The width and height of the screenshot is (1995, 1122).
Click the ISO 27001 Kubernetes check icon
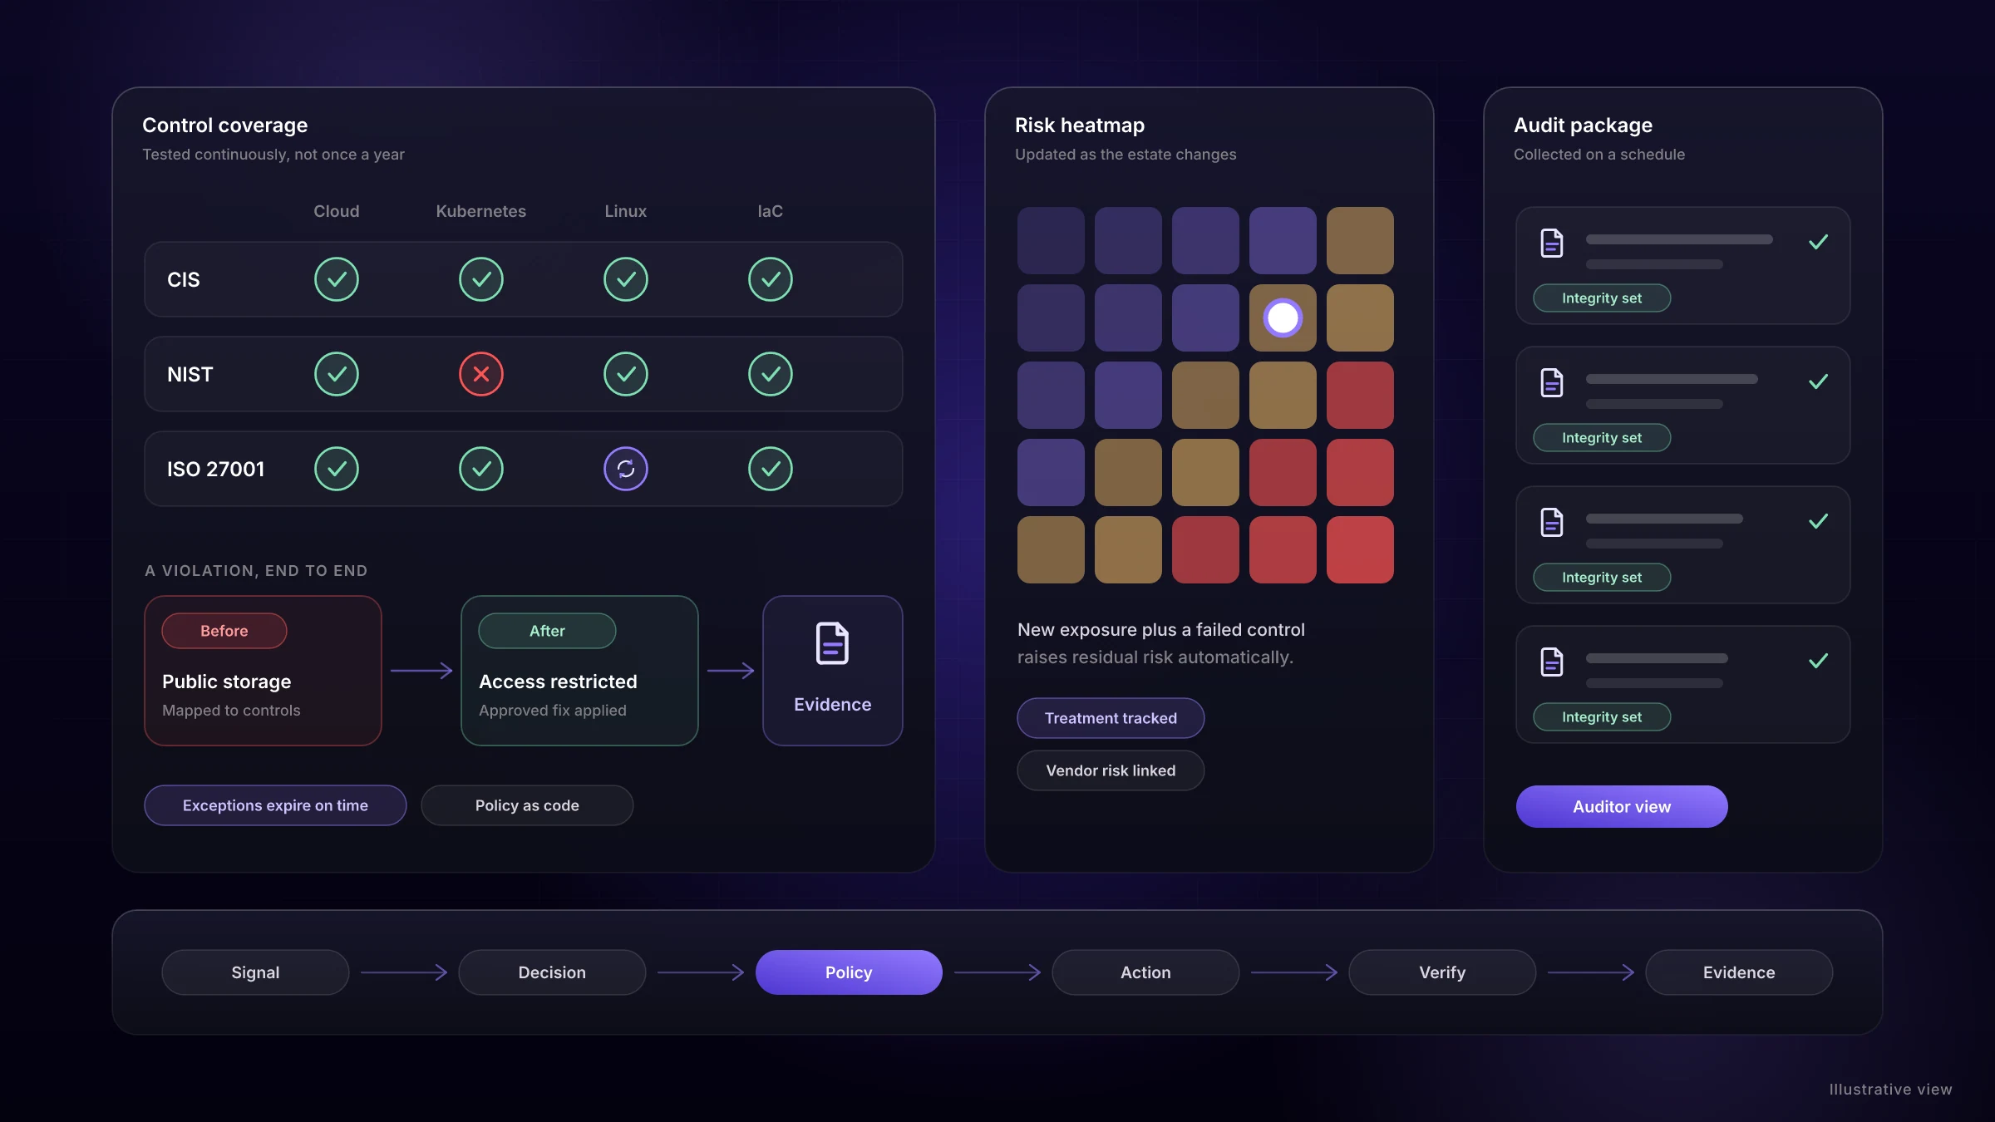[x=481, y=469]
